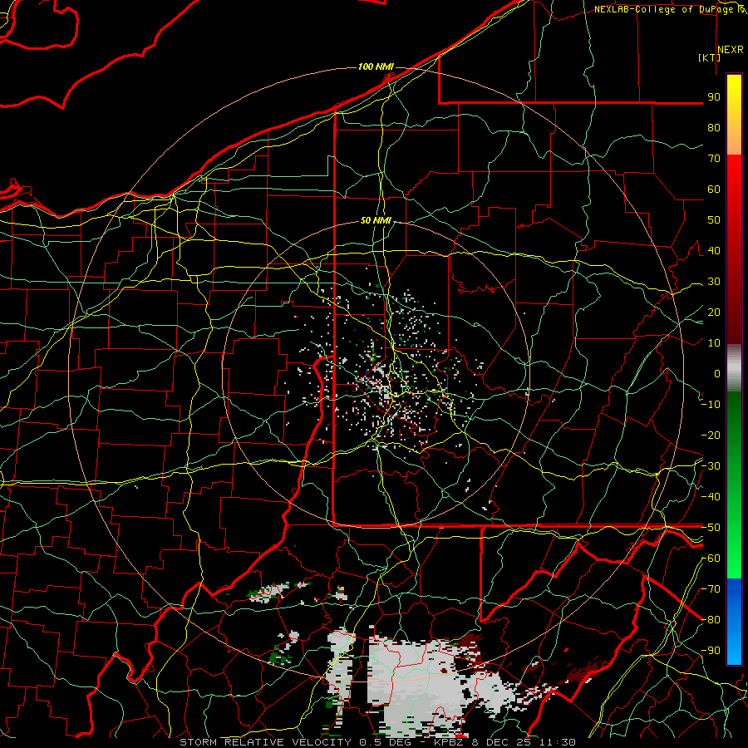Click the "-60" value on velocity scale
The height and width of the screenshot is (748, 748).
pos(711,559)
